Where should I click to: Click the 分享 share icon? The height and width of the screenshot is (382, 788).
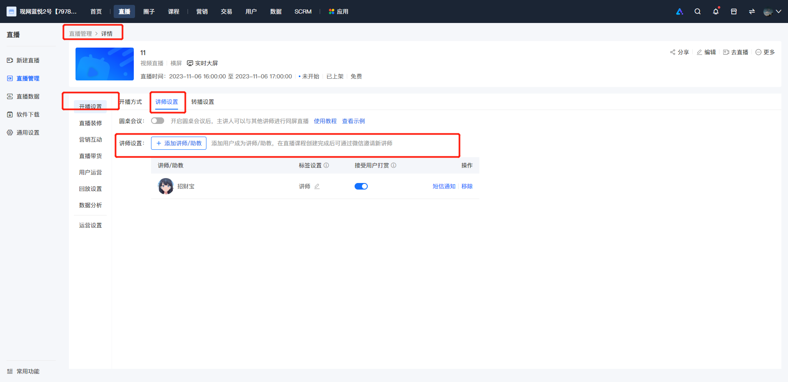point(673,52)
